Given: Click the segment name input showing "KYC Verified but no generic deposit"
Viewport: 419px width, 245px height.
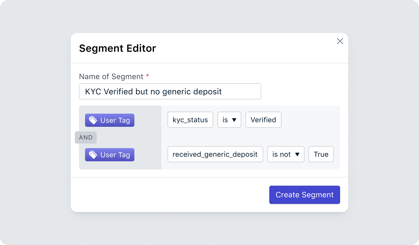Looking at the screenshot, I should [170, 91].
